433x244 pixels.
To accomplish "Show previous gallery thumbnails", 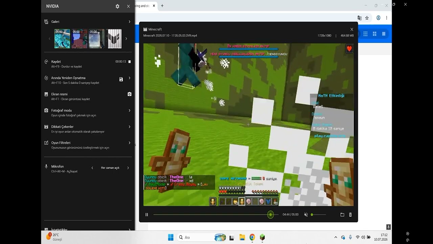I will [x=49, y=39].
